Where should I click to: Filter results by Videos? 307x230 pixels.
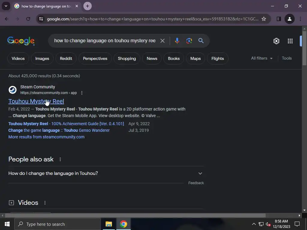pyautogui.click(x=18, y=58)
